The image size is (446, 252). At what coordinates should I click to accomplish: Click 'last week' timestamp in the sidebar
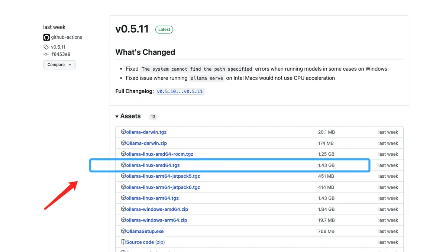(54, 27)
